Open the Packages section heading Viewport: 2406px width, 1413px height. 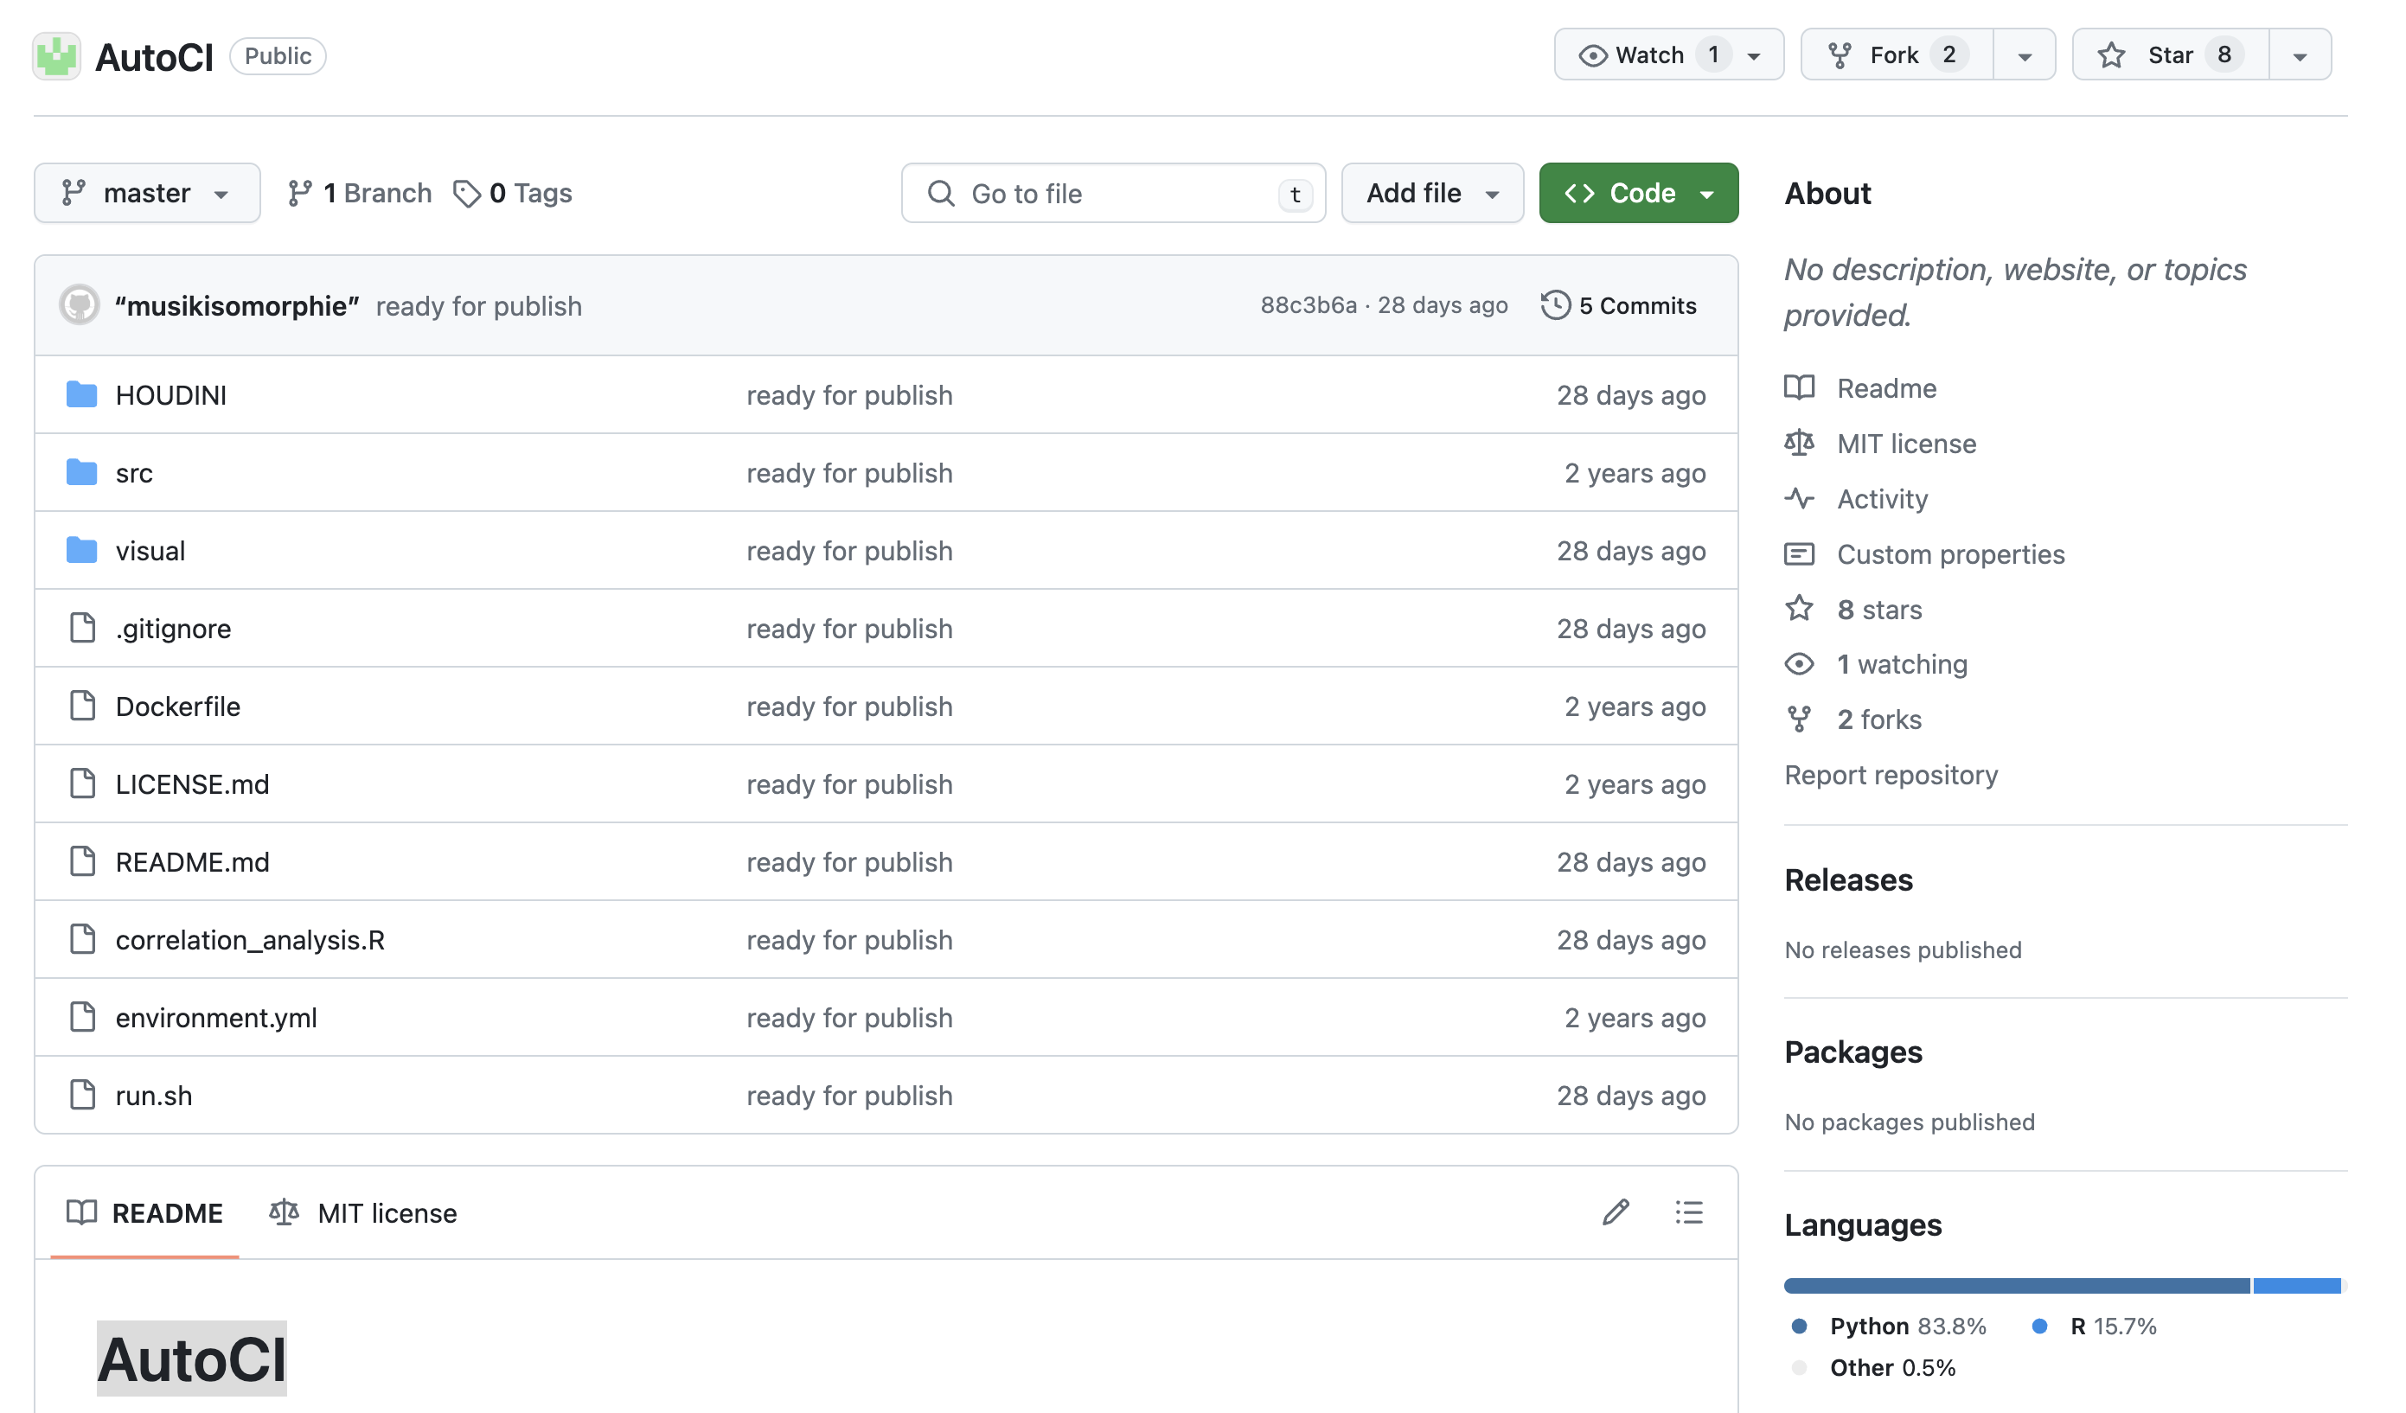coord(1853,1052)
